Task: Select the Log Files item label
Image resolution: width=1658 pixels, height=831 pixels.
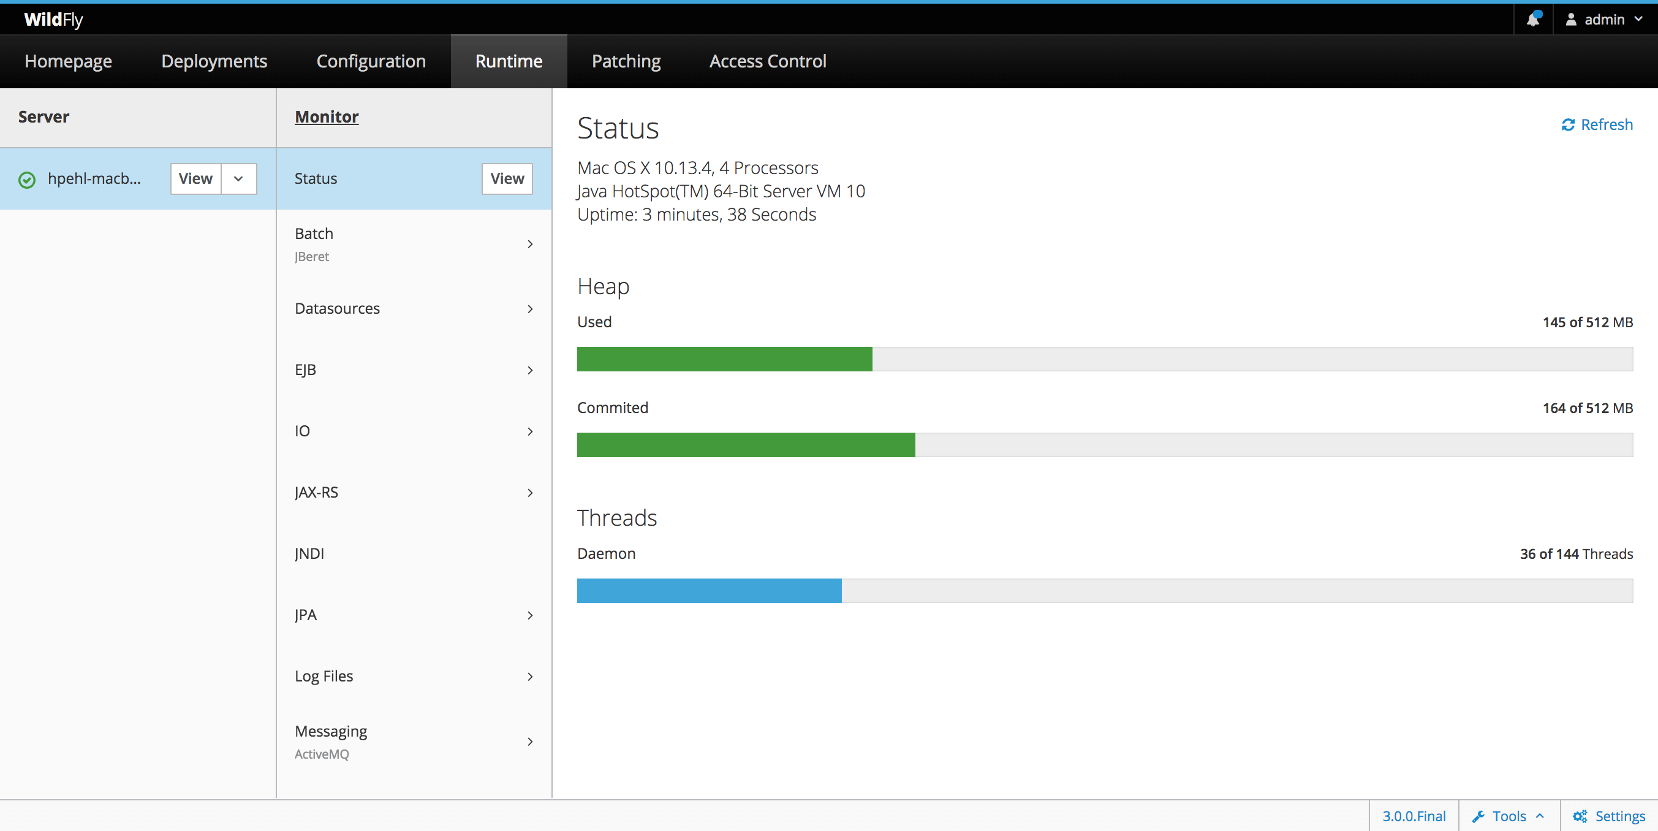Action: tap(323, 677)
